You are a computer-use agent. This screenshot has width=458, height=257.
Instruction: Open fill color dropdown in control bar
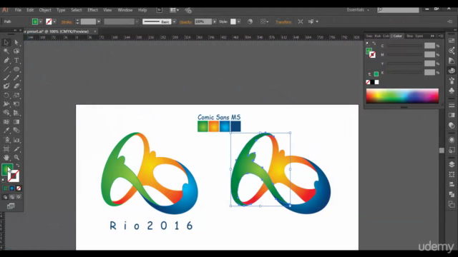pos(41,22)
